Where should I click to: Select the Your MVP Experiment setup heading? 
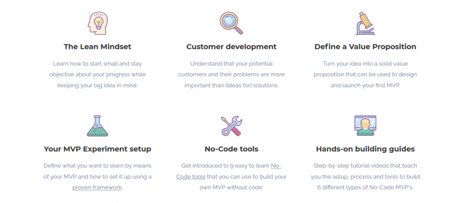(x=98, y=149)
